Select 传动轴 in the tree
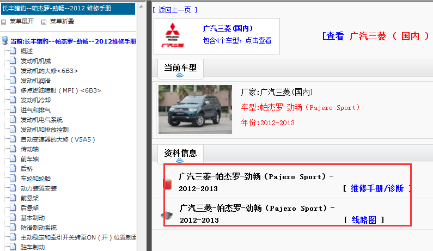The width and height of the screenshot is (433, 251). pyautogui.click(x=29, y=149)
